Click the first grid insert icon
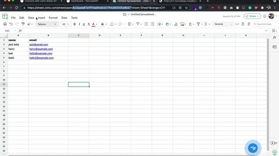 (x=243, y=24)
